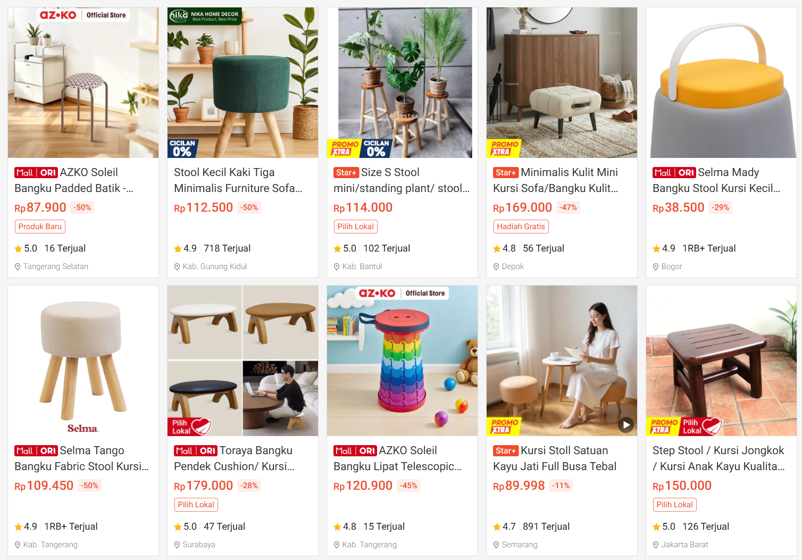Click the star rating icon for Selma Mady stool
802x560 pixels.
point(656,248)
